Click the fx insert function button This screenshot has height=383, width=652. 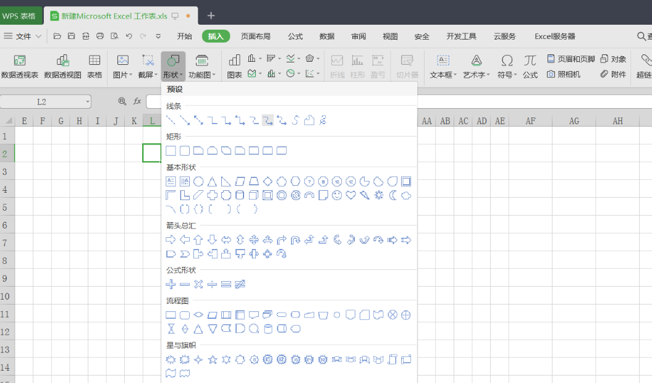[137, 101]
